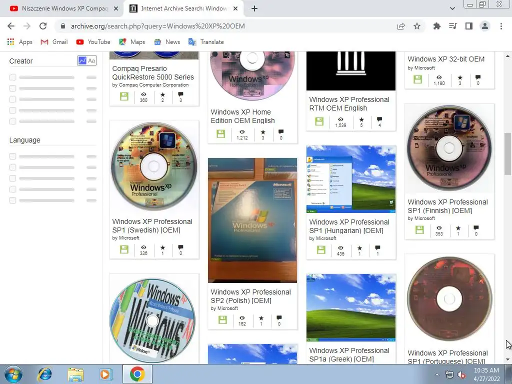Open Windows Media Player from taskbar

coord(105,374)
